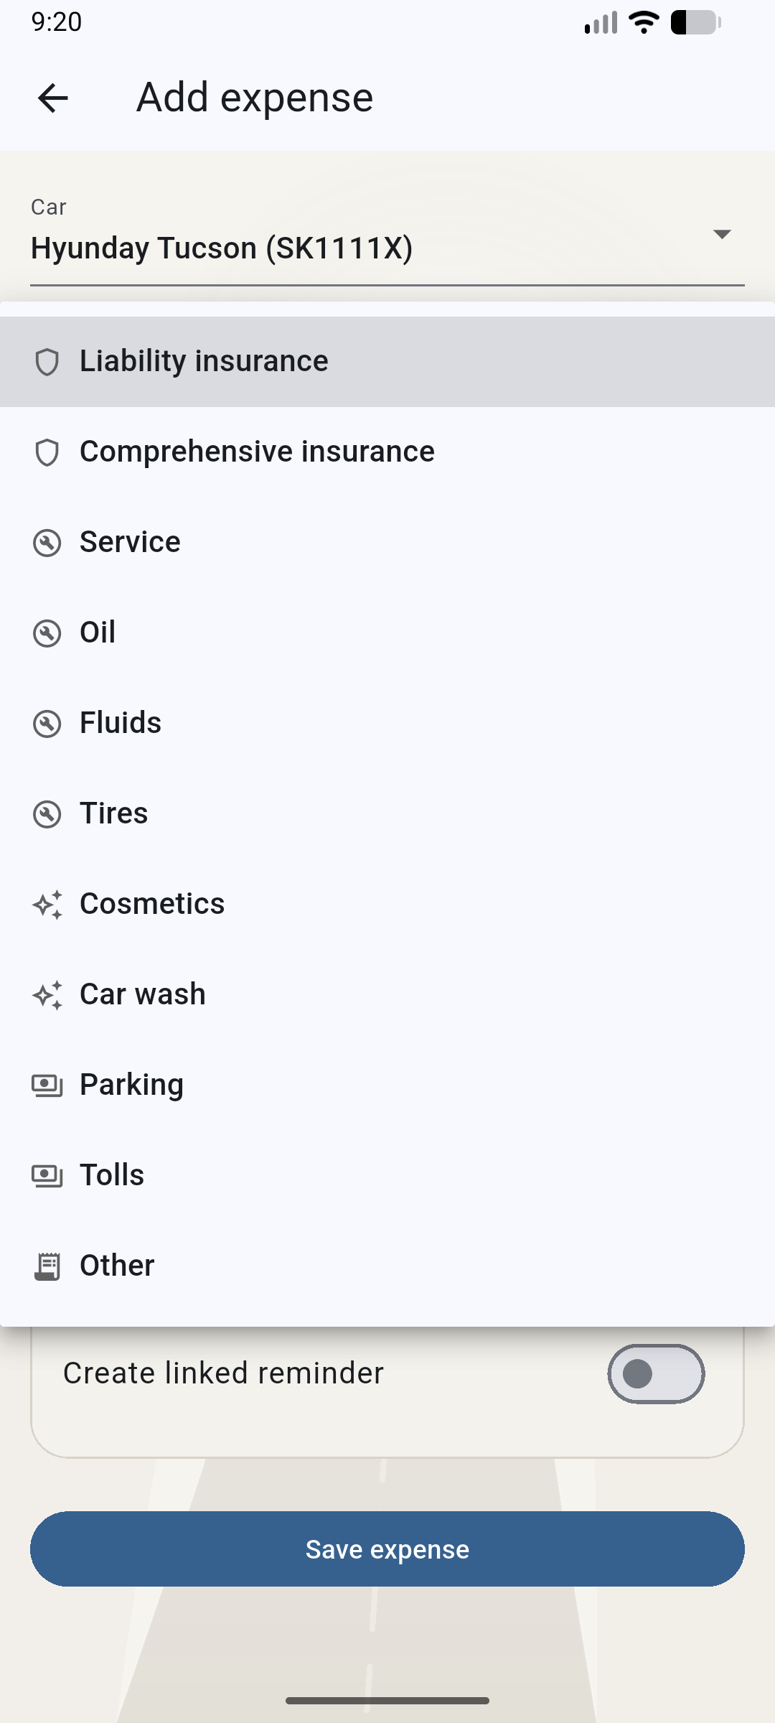The width and height of the screenshot is (775, 1723).
Task: Click the wrench icon next to Oil
Action: pos(47,633)
